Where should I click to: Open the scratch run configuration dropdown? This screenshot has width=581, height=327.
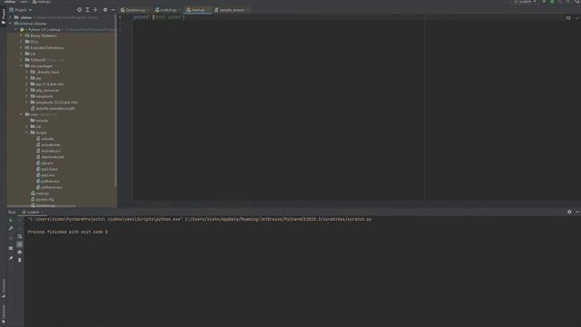coord(525,2)
